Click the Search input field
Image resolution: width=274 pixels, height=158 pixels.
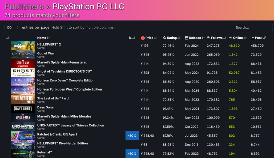pyautogui.click(x=253, y=28)
